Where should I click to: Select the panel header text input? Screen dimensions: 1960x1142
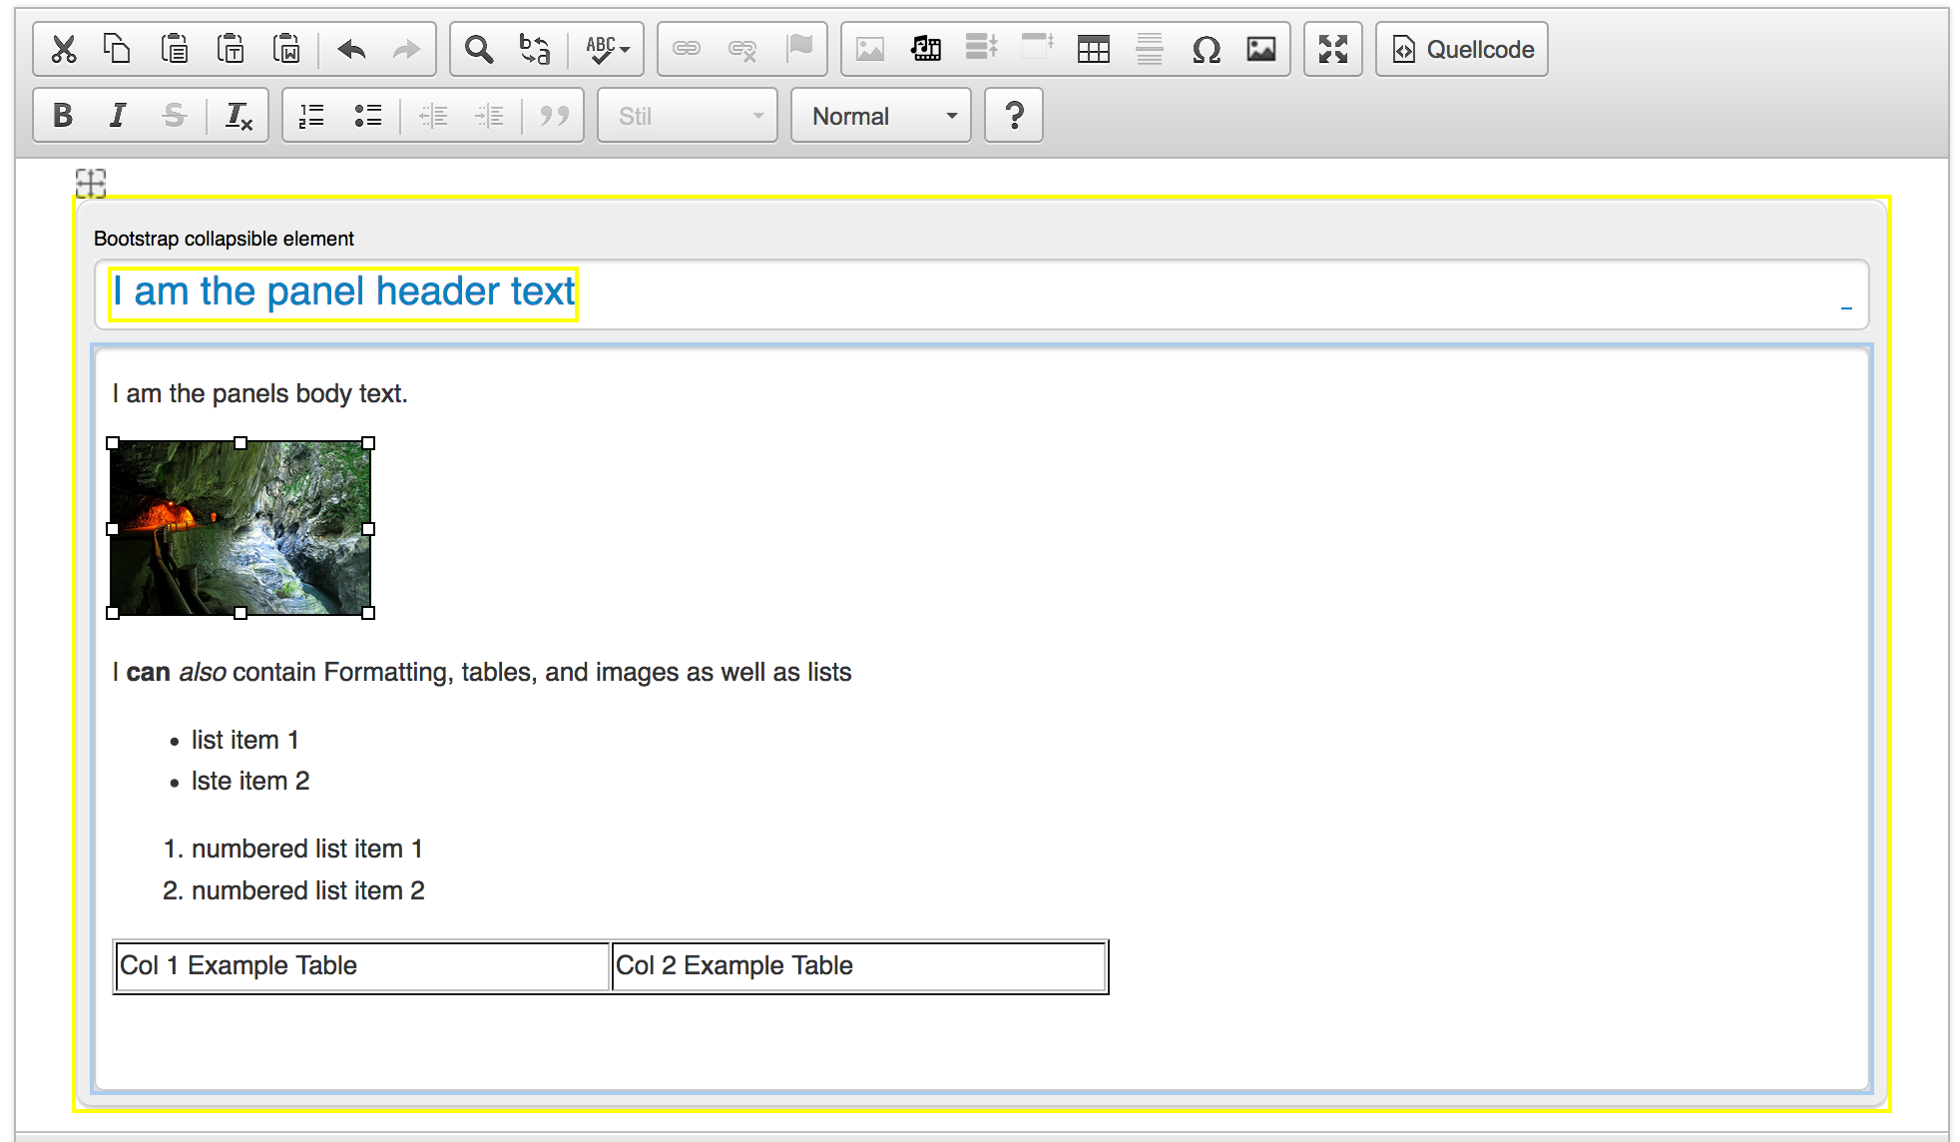tap(342, 290)
